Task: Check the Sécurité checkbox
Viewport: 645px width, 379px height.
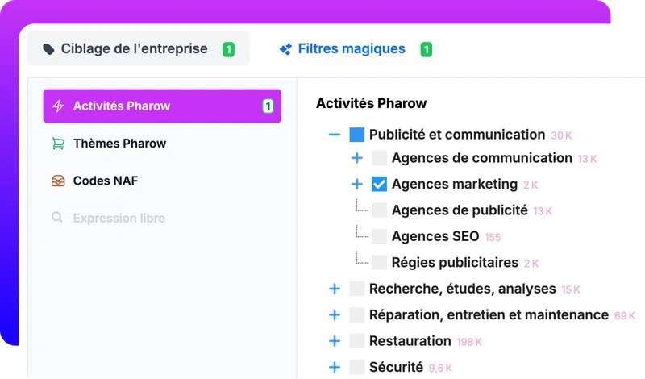Action: coord(356,367)
